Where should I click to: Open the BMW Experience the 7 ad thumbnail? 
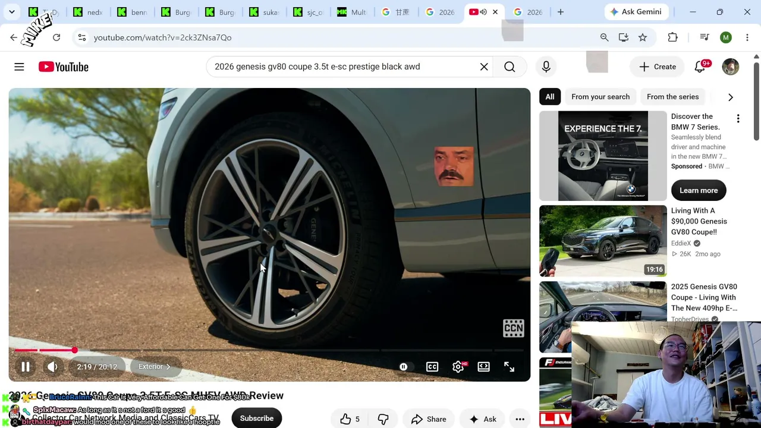[x=603, y=156]
